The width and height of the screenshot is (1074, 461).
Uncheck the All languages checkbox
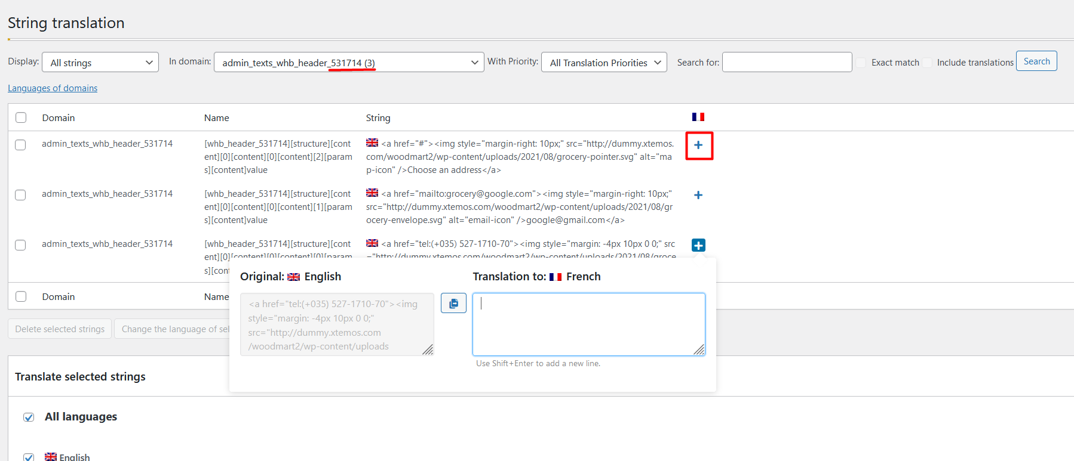(x=29, y=417)
